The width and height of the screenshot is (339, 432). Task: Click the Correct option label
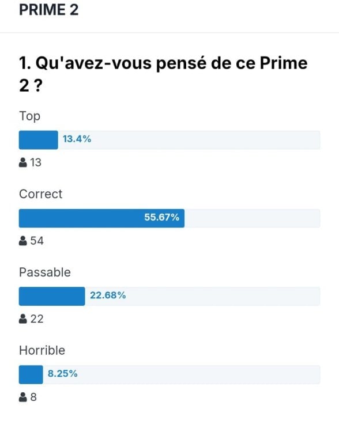pyautogui.click(x=40, y=194)
